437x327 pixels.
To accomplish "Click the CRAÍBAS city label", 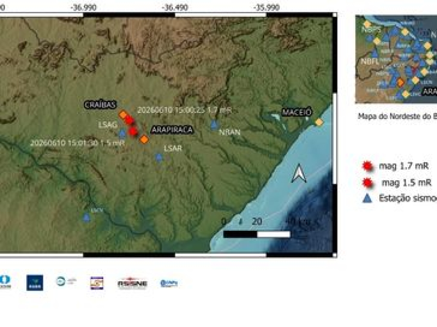I will 100,104.
